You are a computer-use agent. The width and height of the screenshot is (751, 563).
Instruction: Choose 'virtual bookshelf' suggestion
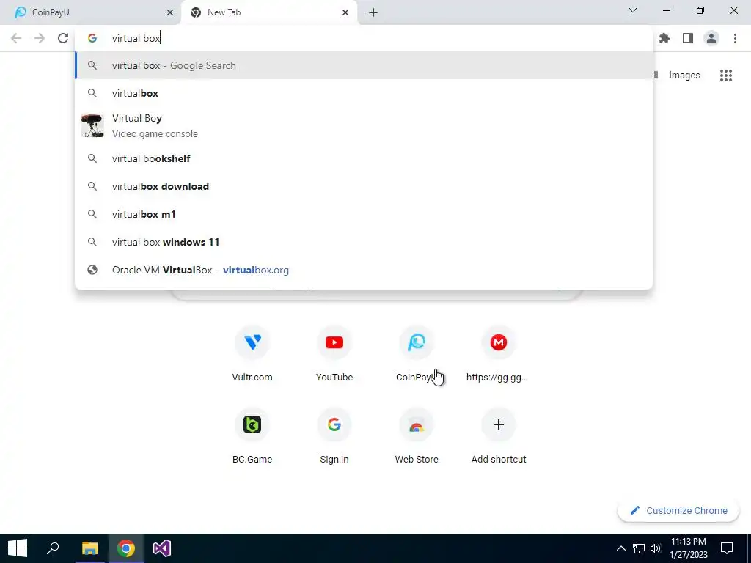364,158
